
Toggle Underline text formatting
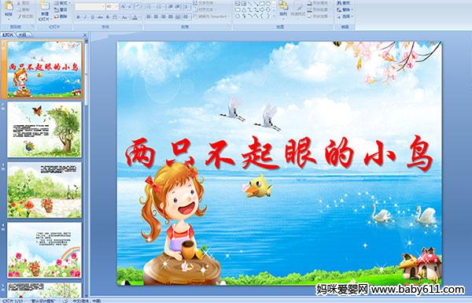[92, 17]
